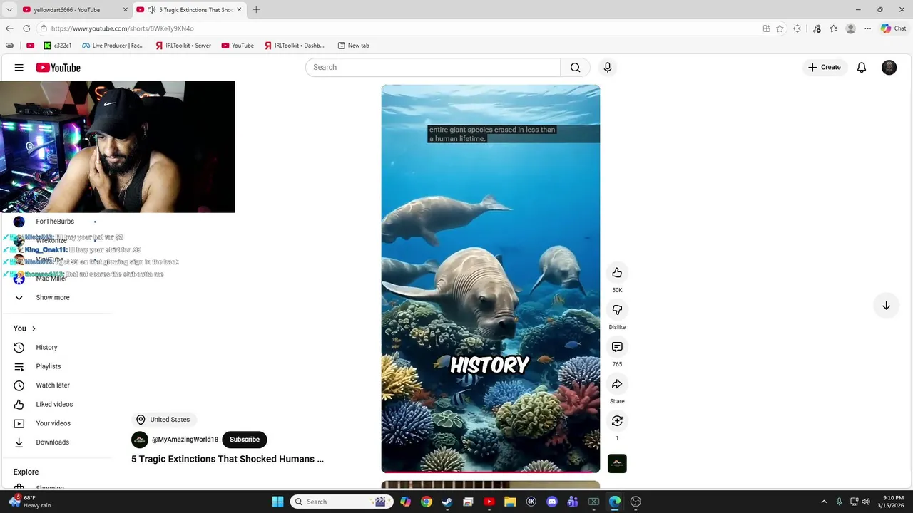Seek on the Short's red progress bar

pyautogui.click(x=490, y=472)
